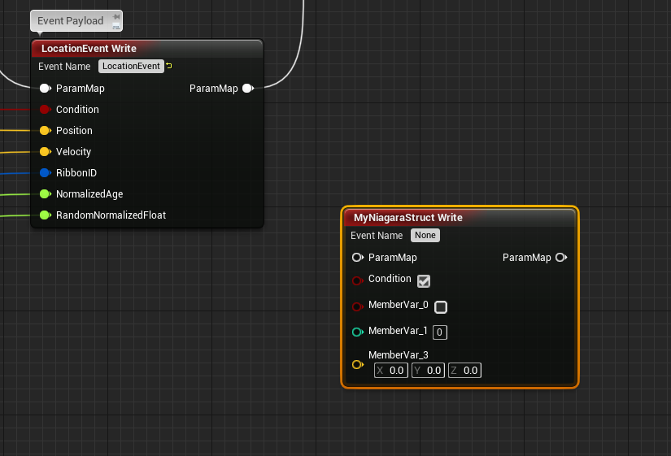Click the Velocity input pin
The image size is (671, 456).
(x=46, y=151)
